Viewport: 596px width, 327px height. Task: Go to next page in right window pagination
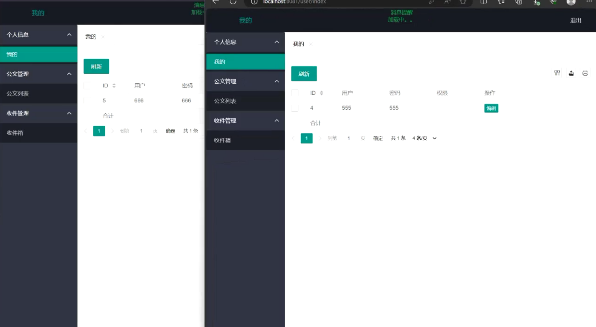tap(320, 138)
